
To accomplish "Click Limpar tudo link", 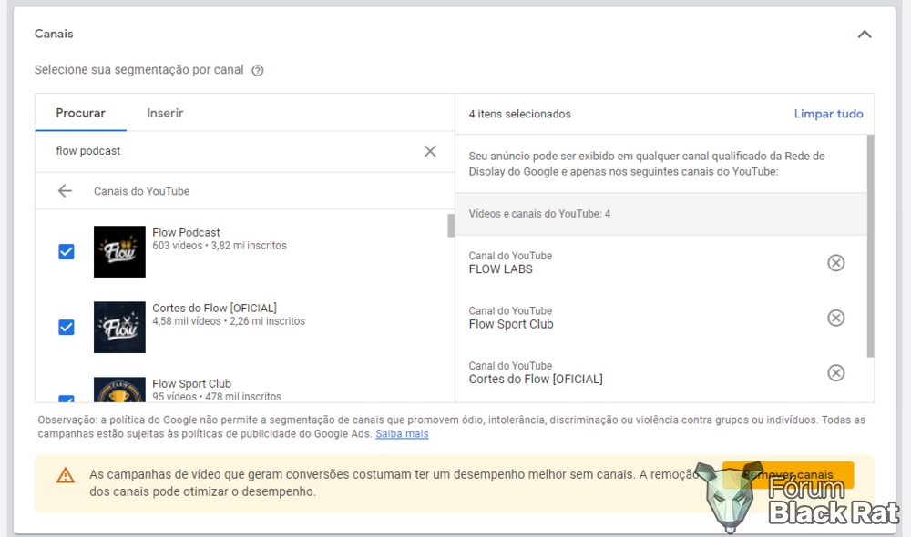I will pyautogui.click(x=828, y=114).
